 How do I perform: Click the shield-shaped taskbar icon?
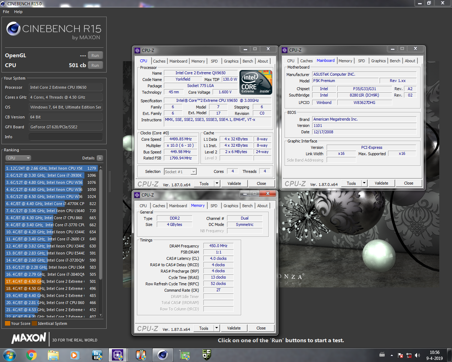(207, 355)
